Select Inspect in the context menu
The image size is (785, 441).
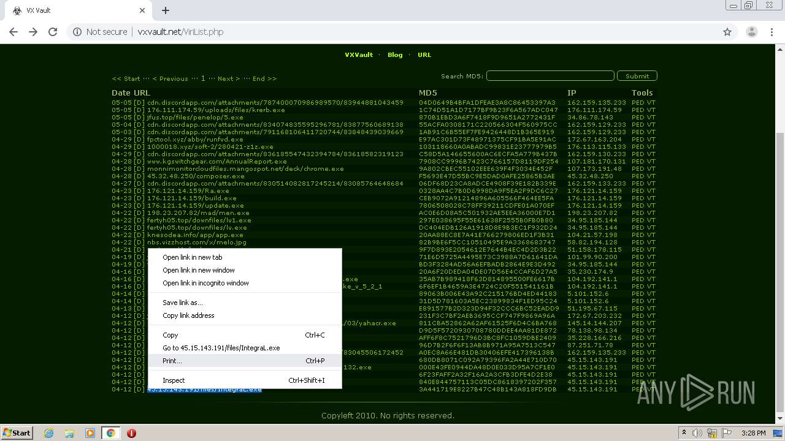245,380
